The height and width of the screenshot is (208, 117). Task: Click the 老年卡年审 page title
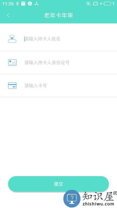click(58, 15)
